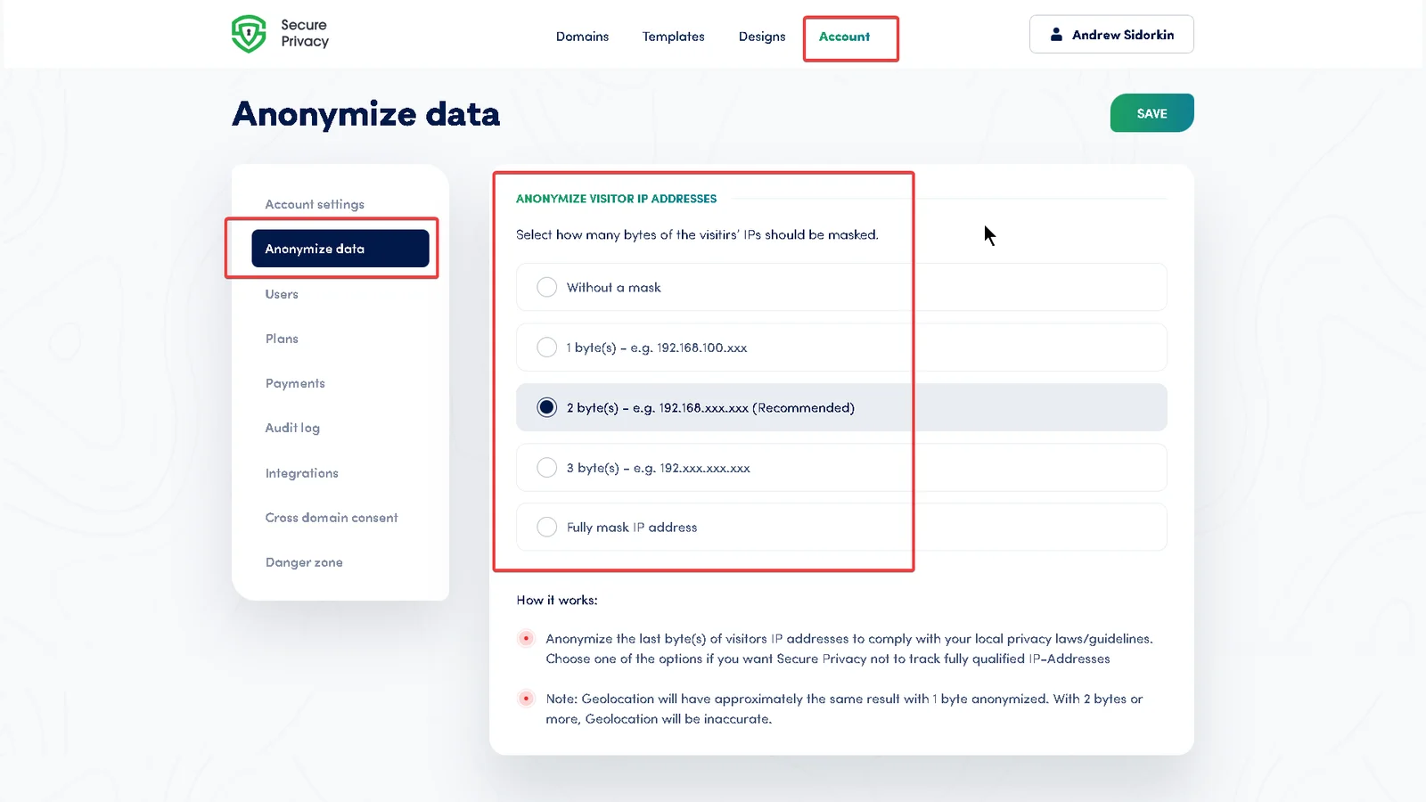1426x802 pixels.
Task: Open the Templates menu
Action: pyautogui.click(x=673, y=37)
